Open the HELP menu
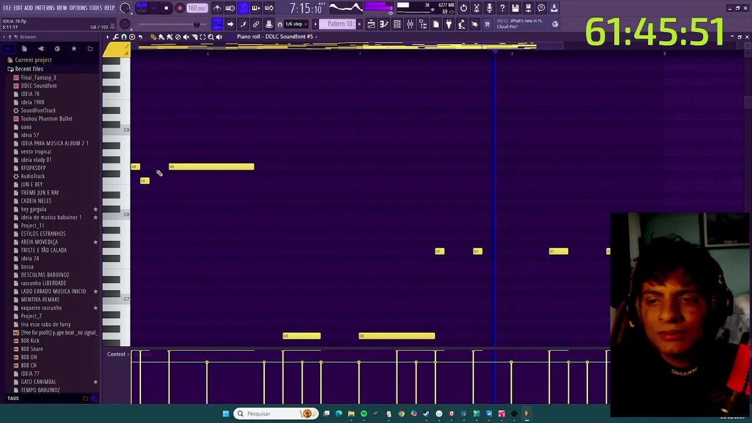This screenshot has height=423, width=752. click(x=109, y=8)
